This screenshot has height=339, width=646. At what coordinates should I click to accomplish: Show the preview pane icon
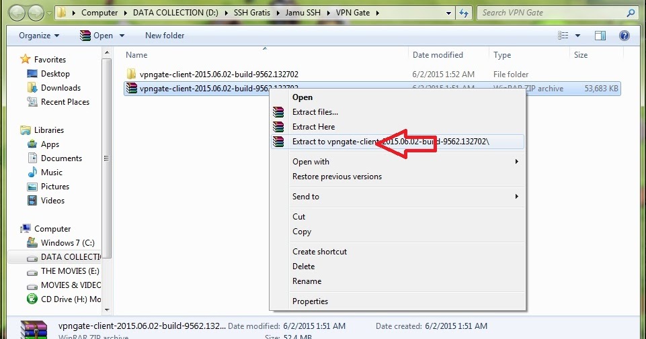tap(600, 36)
